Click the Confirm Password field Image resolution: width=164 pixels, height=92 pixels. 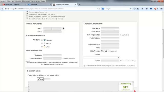pyautogui.click(x=52, y=59)
